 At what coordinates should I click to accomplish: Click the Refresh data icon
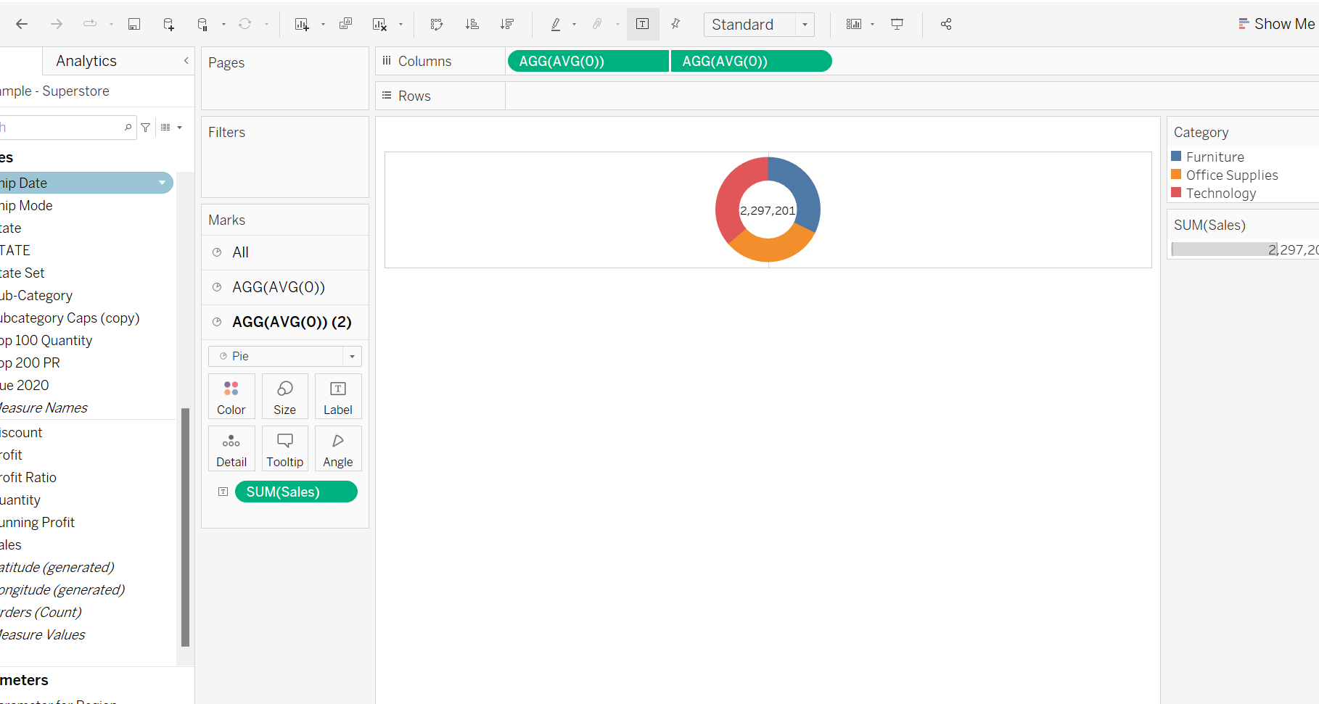coord(245,24)
